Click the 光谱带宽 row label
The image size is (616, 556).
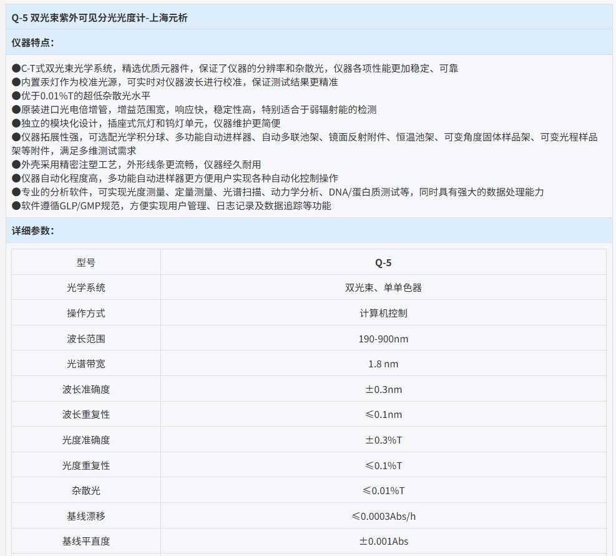point(86,364)
